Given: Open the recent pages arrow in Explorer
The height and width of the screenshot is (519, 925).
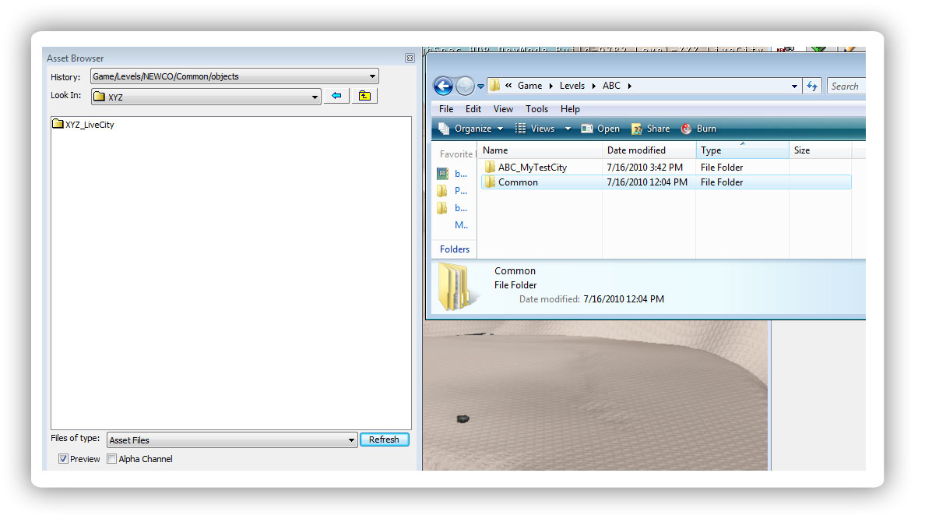Looking at the screenshot, I should tap(480, 86).
